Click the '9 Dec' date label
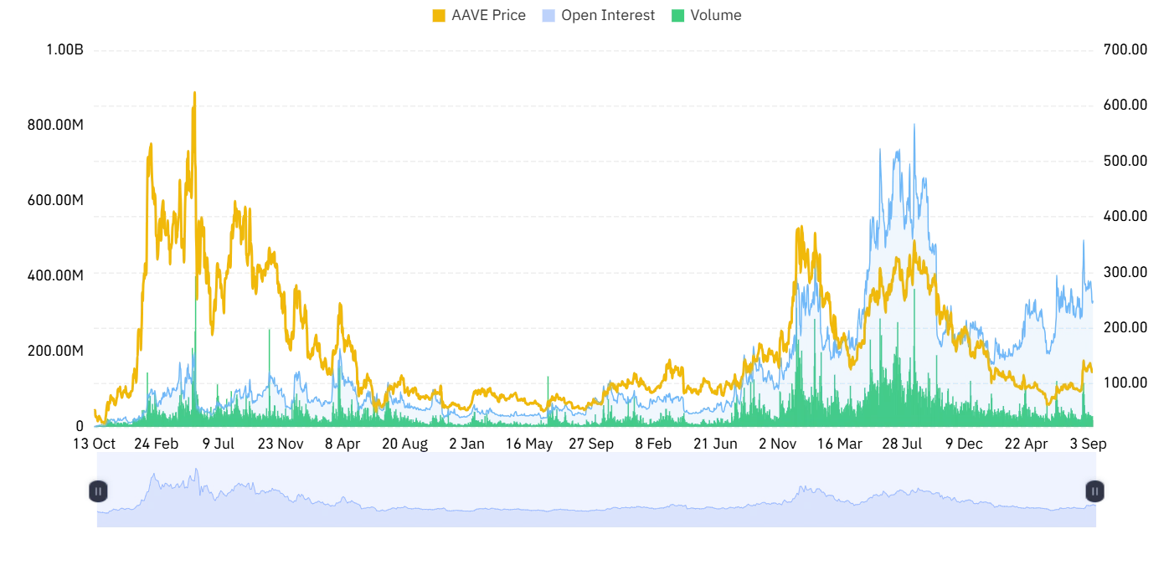 click(964, 444)
